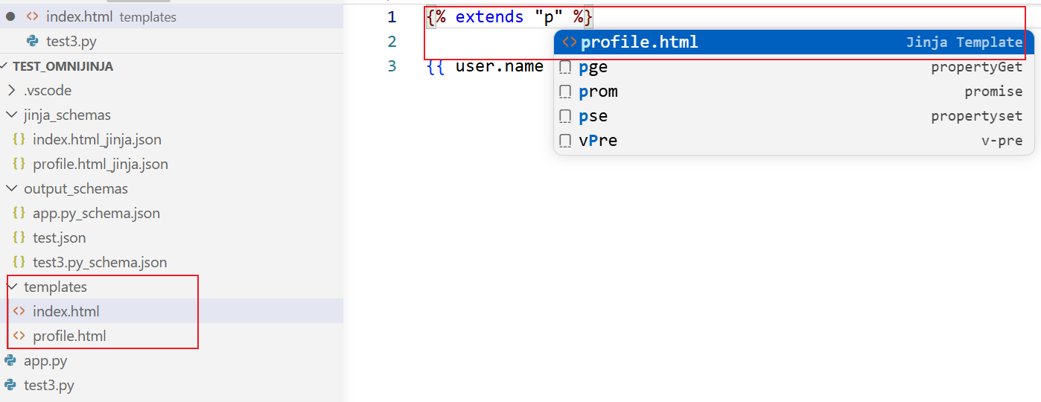The image size is (1041, 402).
Task: Choose the pse propertyset snippet suggestion
Action: 794,116
